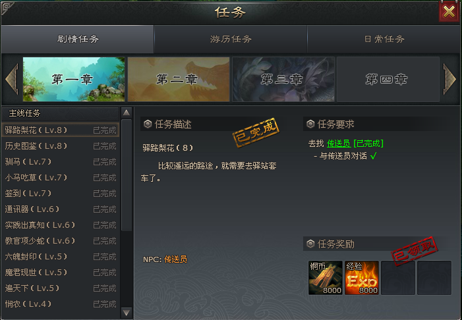Click the hexagon icon beside 任务要求
Viewport: 462px width, 320px height.
[310, 124]
